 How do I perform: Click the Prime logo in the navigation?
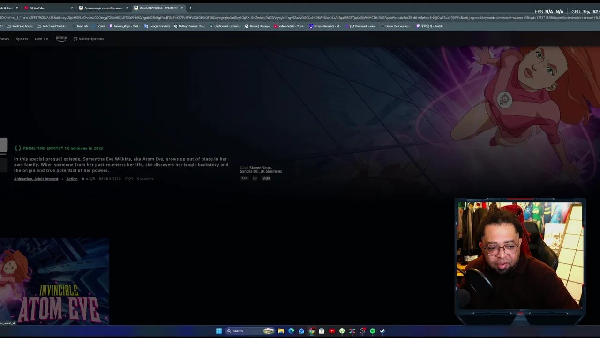point(61,38)
